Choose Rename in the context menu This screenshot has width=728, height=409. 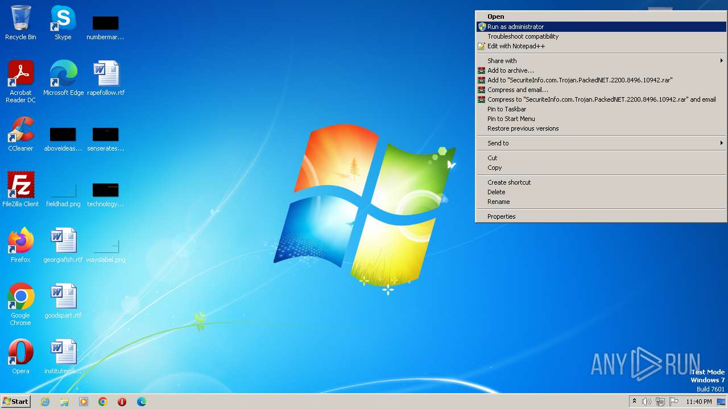[601, 202]
